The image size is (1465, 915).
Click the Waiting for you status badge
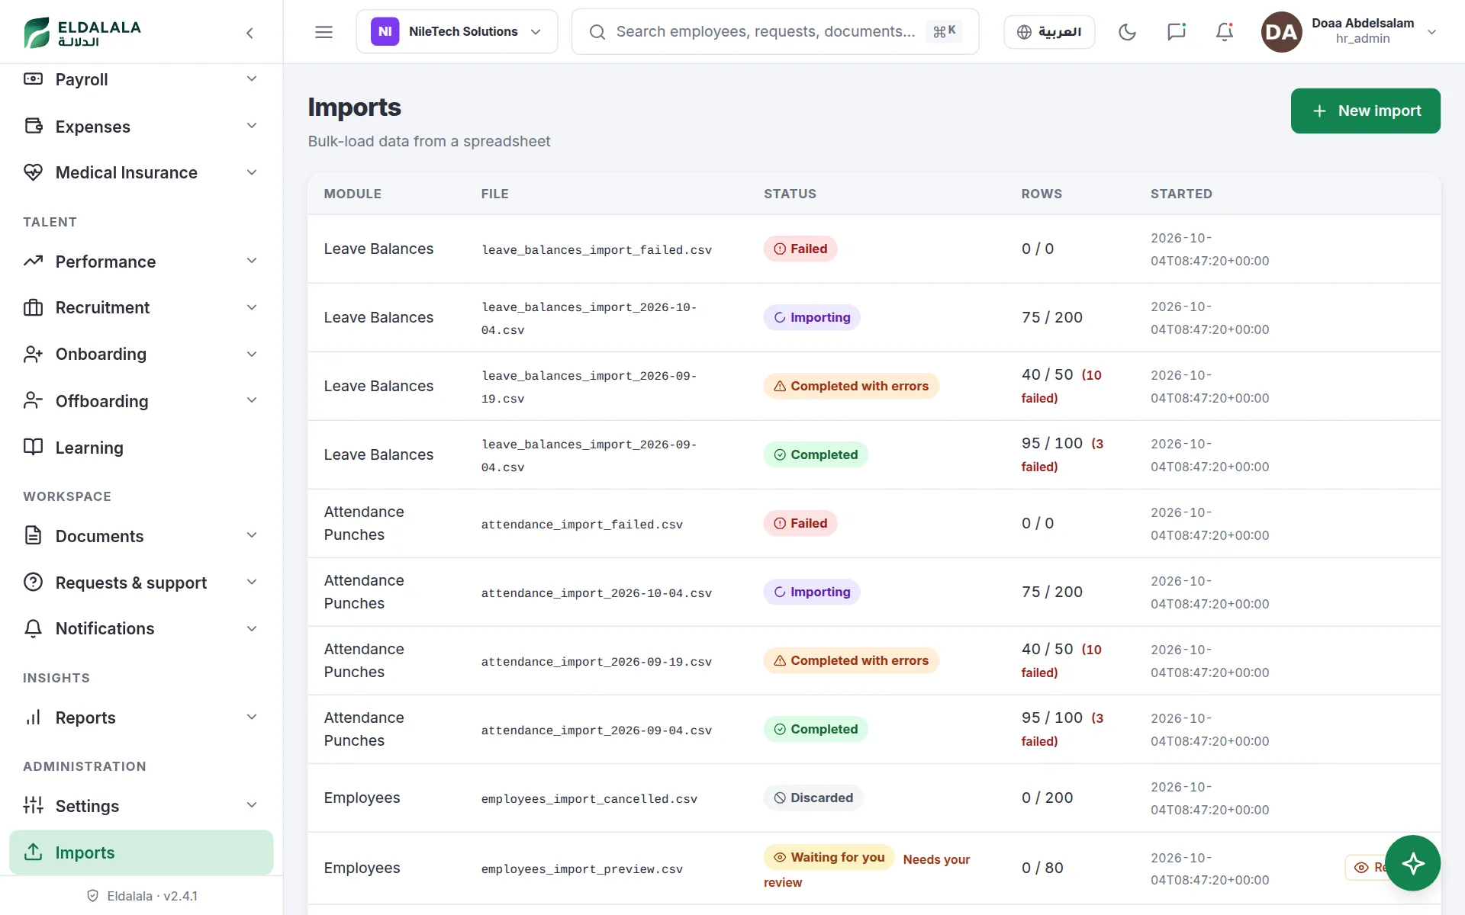coord(829,857)
